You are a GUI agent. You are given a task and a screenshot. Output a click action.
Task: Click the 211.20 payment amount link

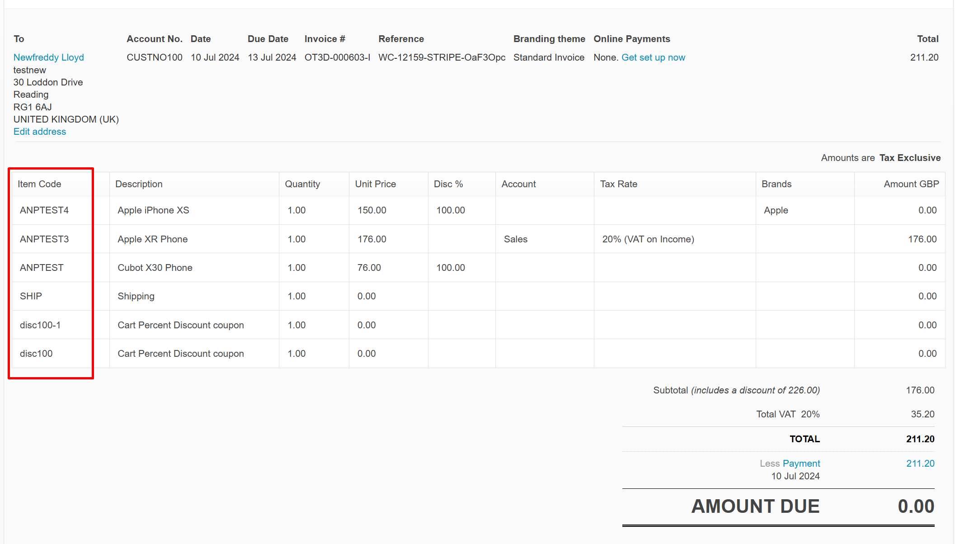pos(920,464)
